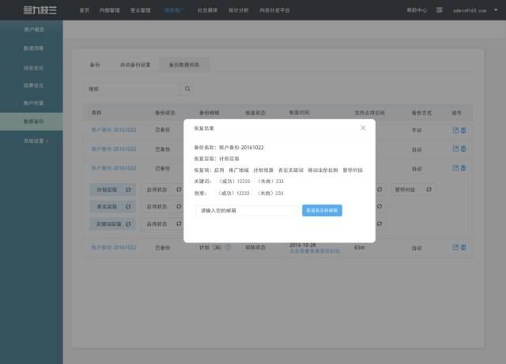Click the restore icon in the 65m backup row
The image size is (506, 364).
tap(455, 247)
